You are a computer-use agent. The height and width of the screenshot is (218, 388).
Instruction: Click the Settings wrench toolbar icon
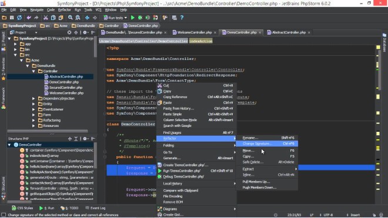pyautogui.click(x=165, y=18)
